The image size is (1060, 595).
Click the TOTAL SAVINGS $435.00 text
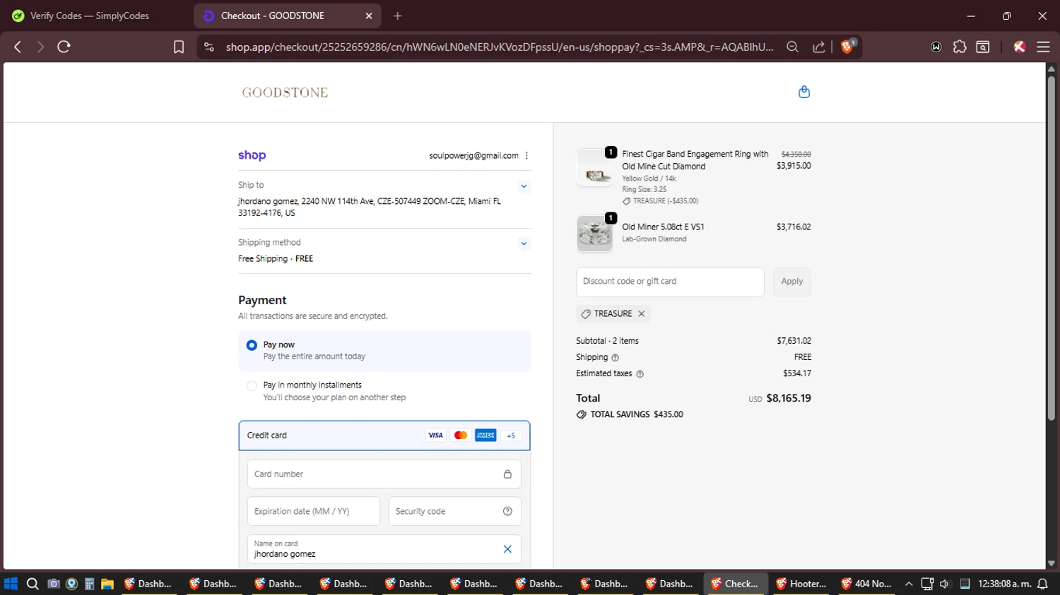(637, 415)
